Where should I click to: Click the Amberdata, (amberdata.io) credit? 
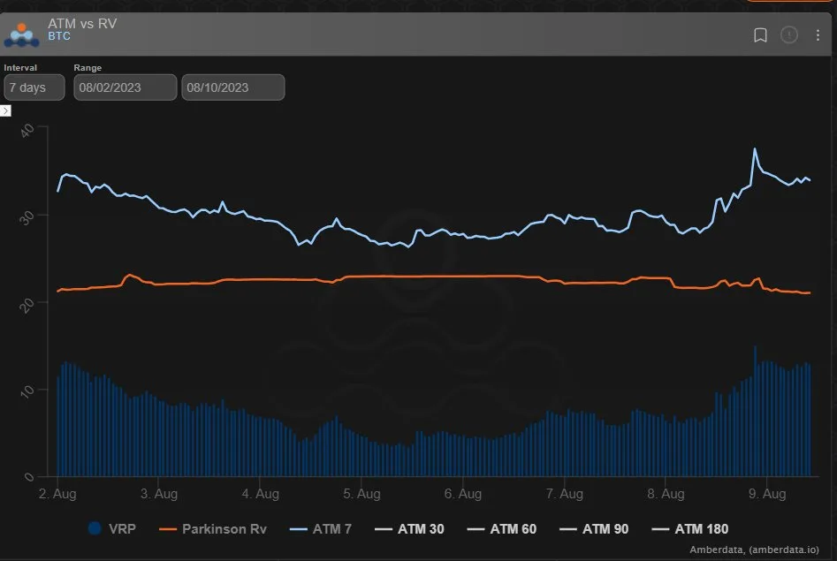coord(754,550)
